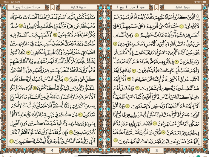Select ayah marker 20
The image size is (209, 157).
coord(66,79)
